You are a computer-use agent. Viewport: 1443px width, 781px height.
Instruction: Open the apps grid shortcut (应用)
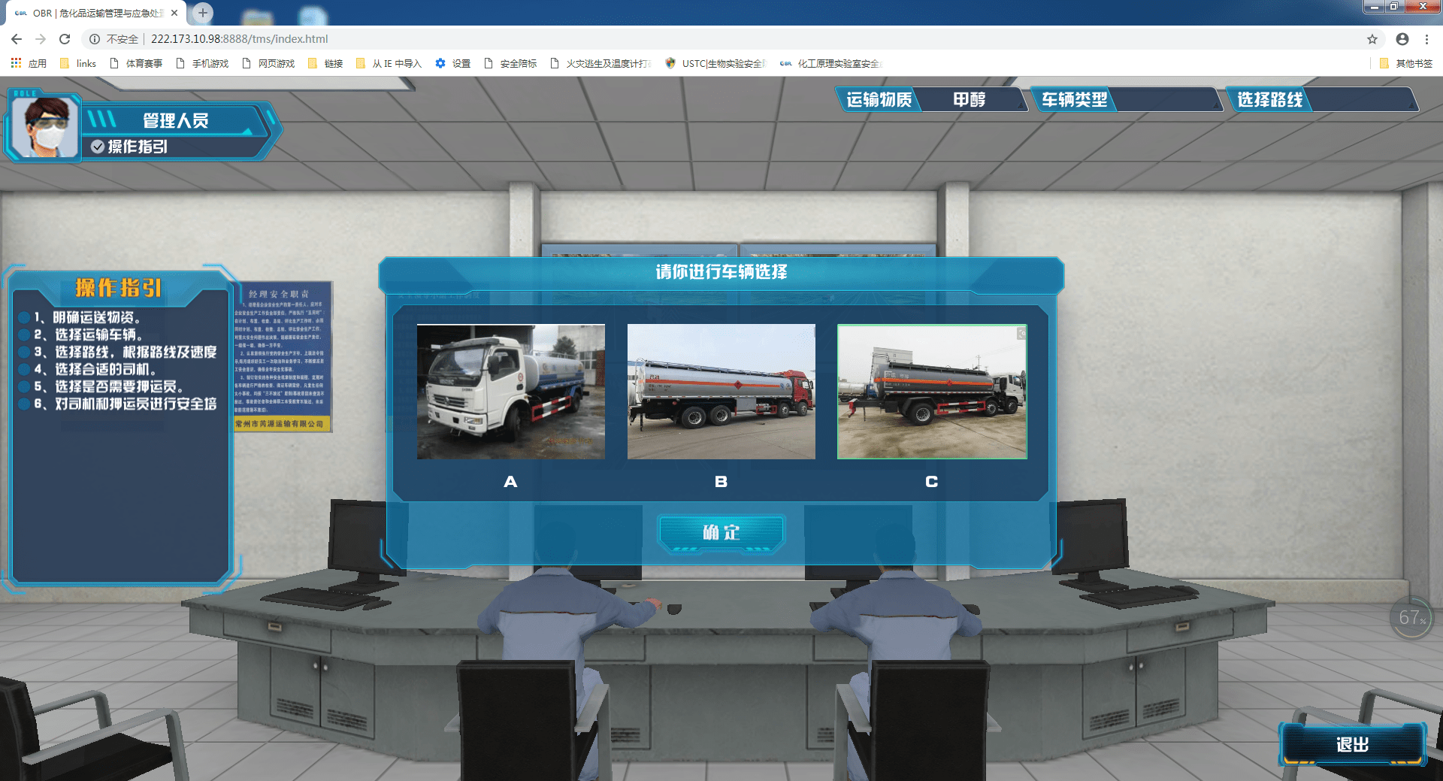[x=29, y=63]
